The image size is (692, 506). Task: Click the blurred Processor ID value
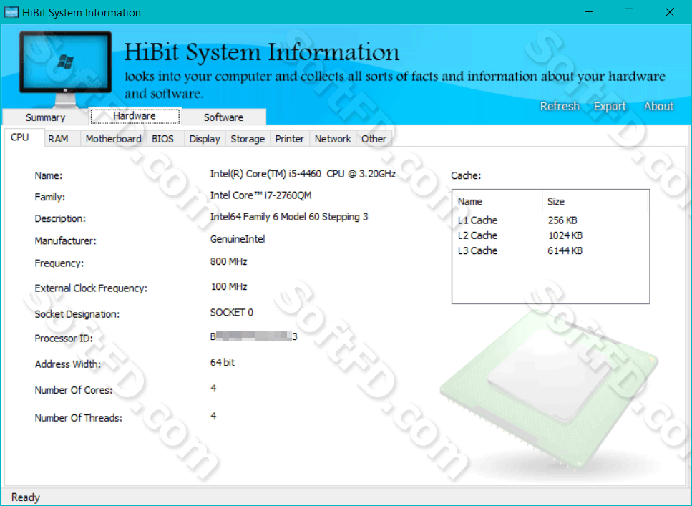[x=254, y=336]
